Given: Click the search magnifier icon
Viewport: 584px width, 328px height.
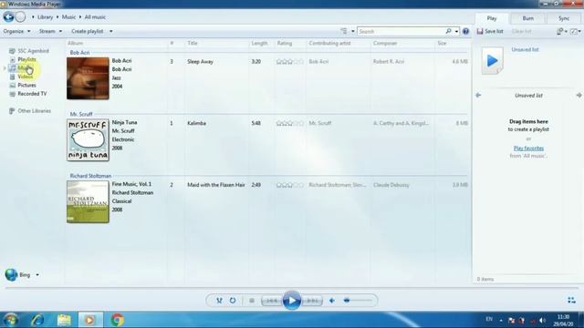Looking at the screenshot, I should tap(448, 31).
